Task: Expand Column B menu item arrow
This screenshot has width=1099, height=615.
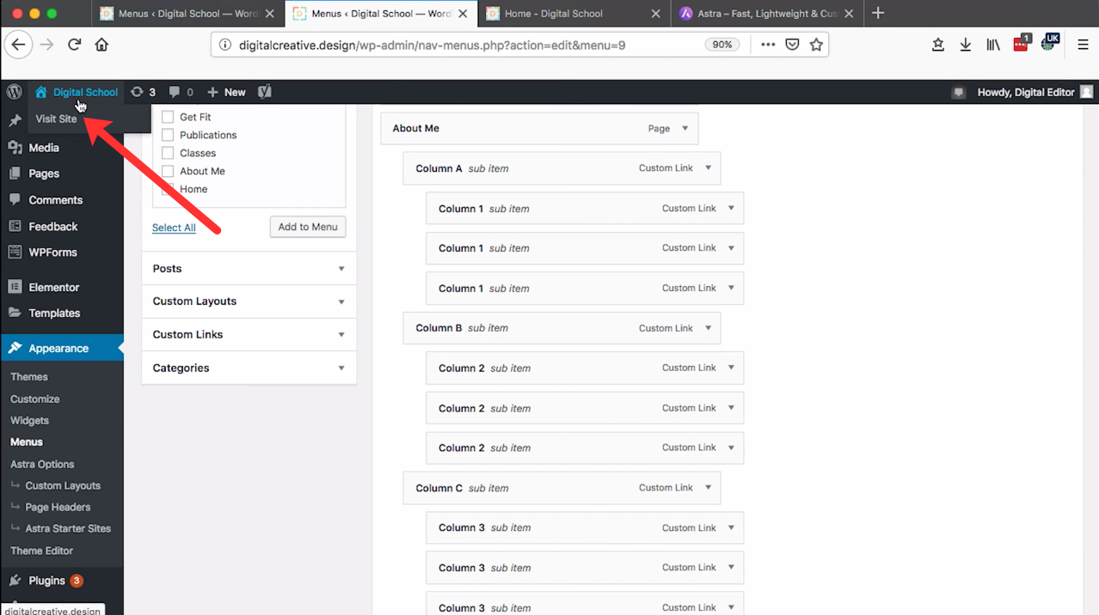Action: pyautogui.click(x=709, y=328)
